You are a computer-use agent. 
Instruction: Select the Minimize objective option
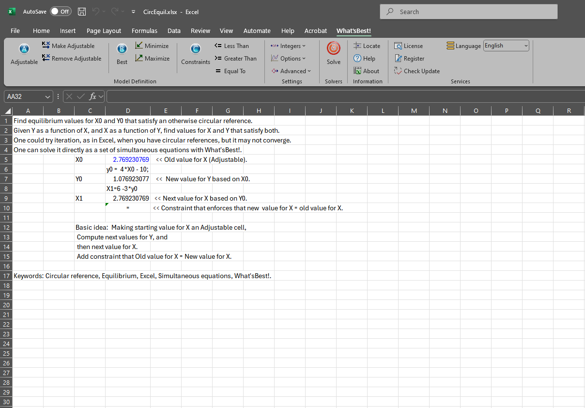click(x=152, y=46)
